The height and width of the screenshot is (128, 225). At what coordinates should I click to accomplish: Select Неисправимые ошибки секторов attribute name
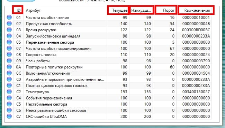[x=56, y=110]
